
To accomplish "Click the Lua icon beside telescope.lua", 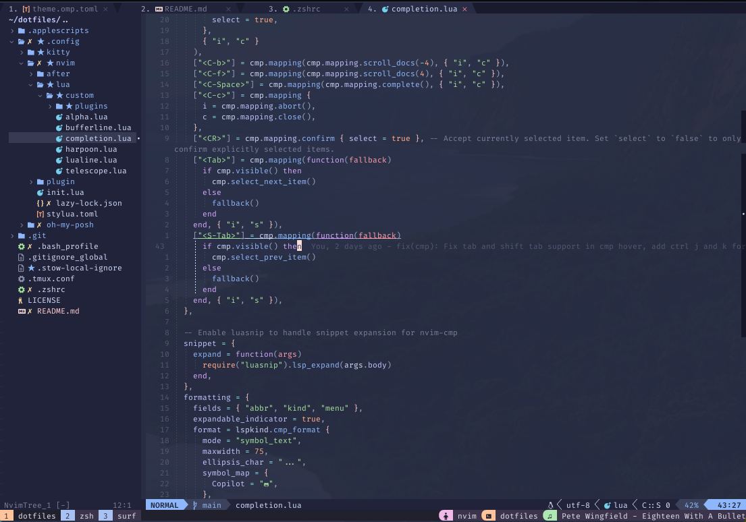I will [x=59, y=171].
